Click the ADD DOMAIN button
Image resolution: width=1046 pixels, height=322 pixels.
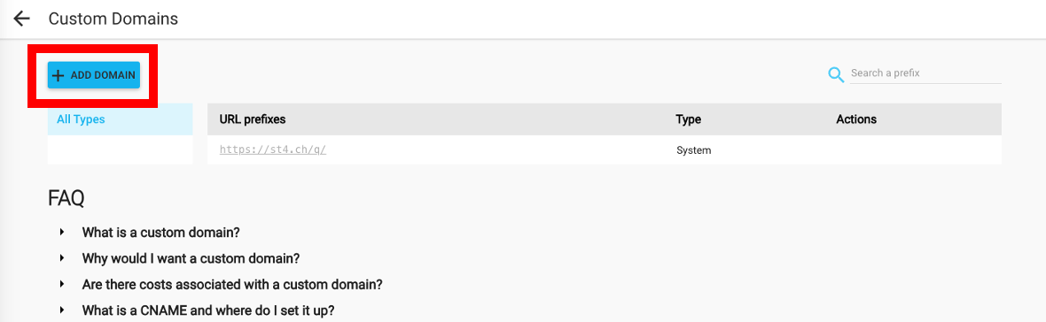pyautogui.click(x=93, y=75)
